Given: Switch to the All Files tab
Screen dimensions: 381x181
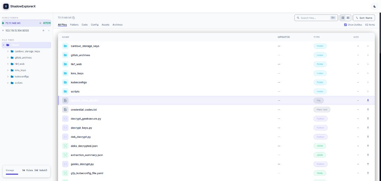Looking at the screenshot, I should click(x=62, y=25).
